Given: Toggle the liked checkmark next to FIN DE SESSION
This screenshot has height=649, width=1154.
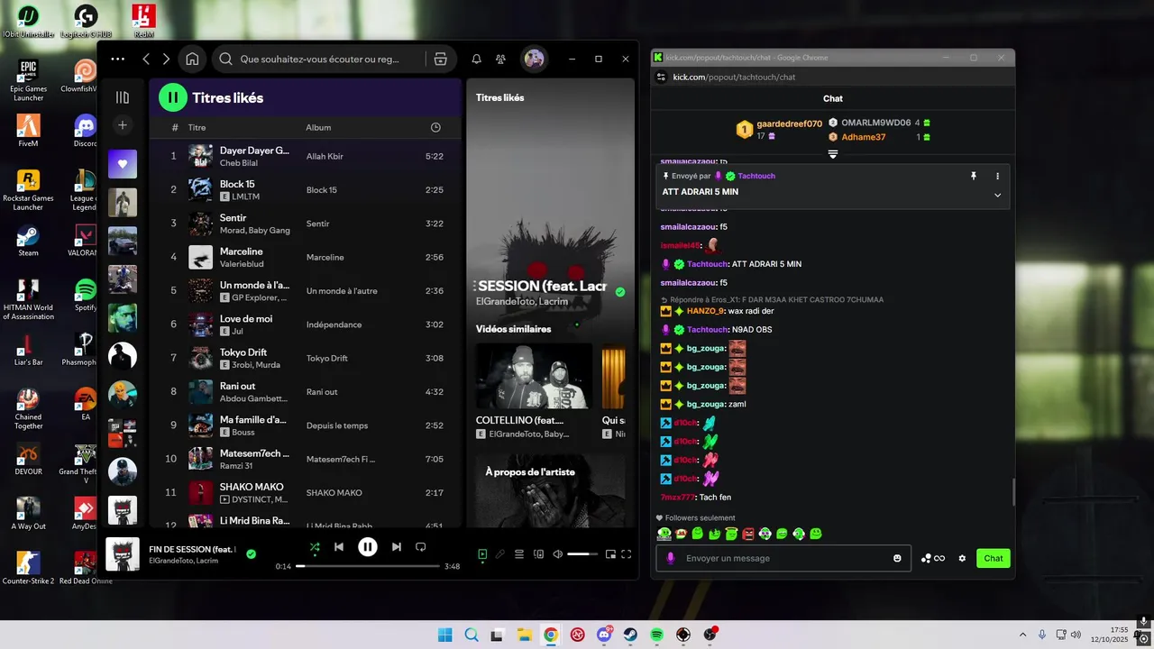Looking at the screenshot, I should 252,553.
